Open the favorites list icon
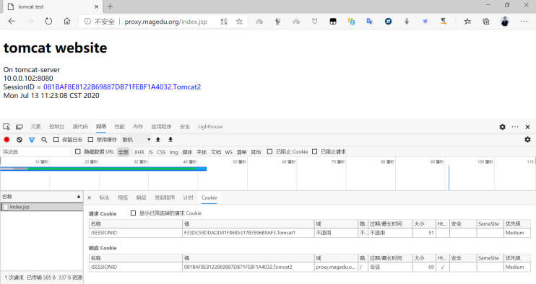The image size is (536, 284). click(x=467, y=22)
